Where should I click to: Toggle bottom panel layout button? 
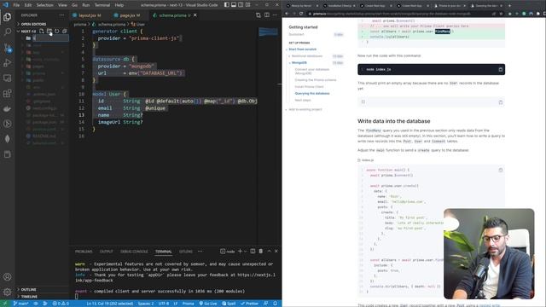(234, 5)
